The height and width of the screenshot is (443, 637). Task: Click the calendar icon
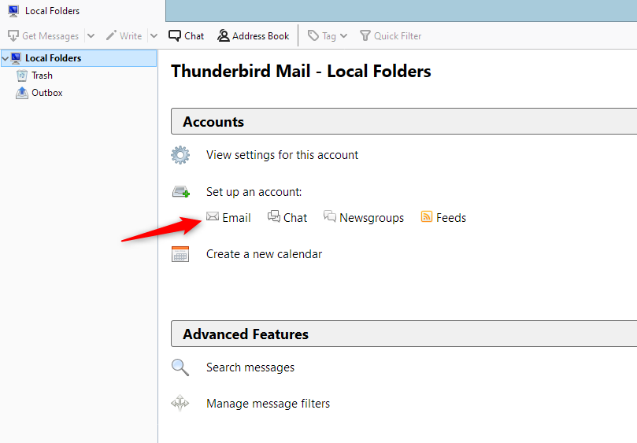180,254
